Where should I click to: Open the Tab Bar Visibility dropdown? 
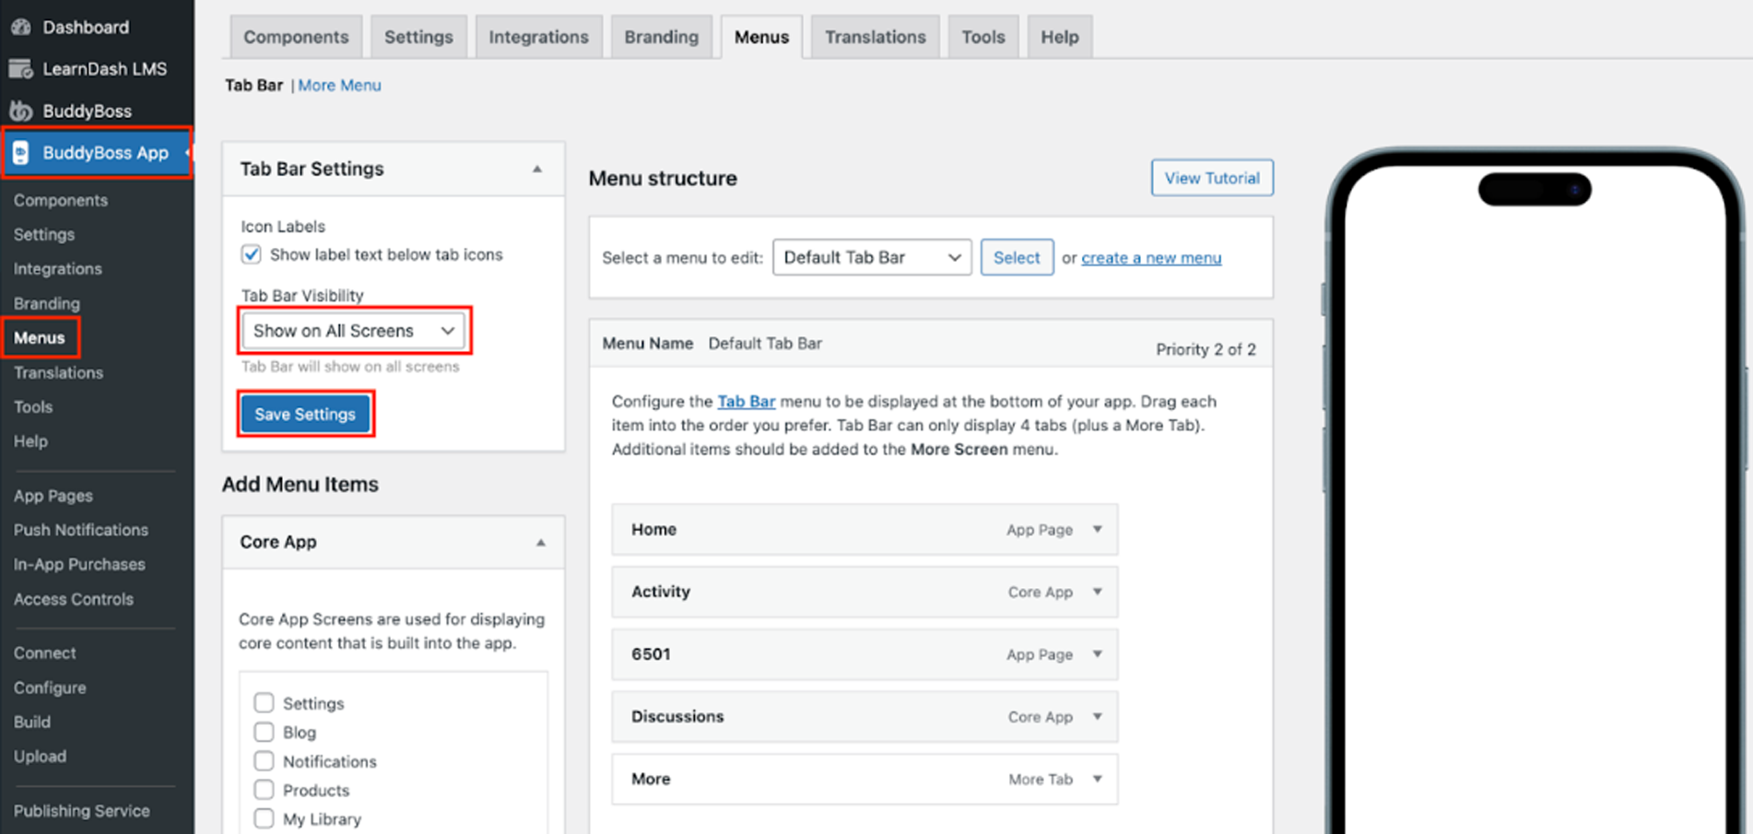[x=354, y=331]
